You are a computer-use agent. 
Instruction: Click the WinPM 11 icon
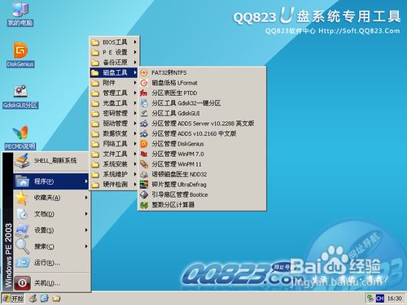pyautogui.click(x=144, y=164)
